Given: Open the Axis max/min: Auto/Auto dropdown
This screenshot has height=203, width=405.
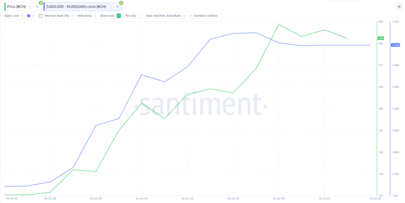Looking at the screenshot, I should pyautogui.click(x=166, y=16).
